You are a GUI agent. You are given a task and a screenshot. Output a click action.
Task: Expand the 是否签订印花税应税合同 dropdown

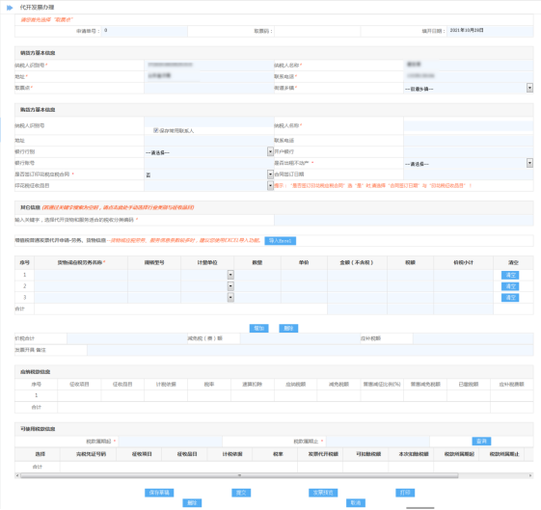tap(270, 174)
